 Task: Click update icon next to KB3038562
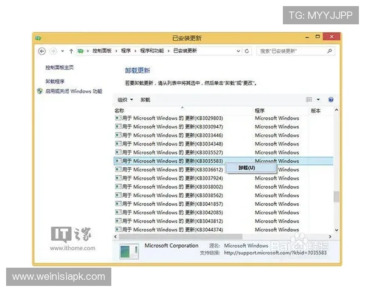coord(119,195)
